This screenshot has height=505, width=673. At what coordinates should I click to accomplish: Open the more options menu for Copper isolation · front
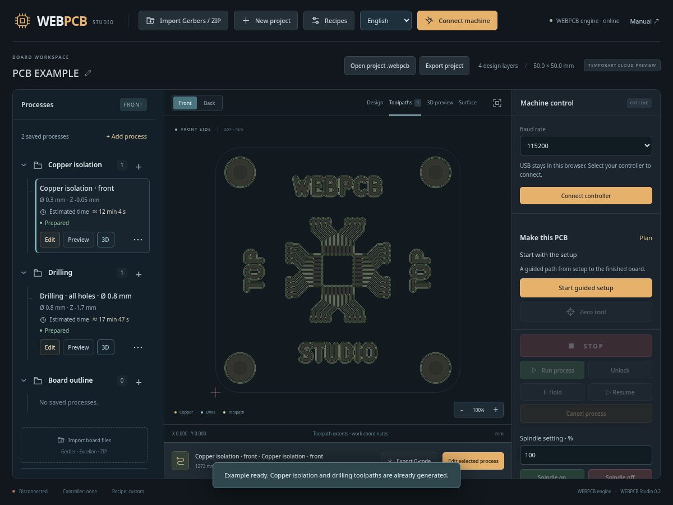tap(138, 240)
